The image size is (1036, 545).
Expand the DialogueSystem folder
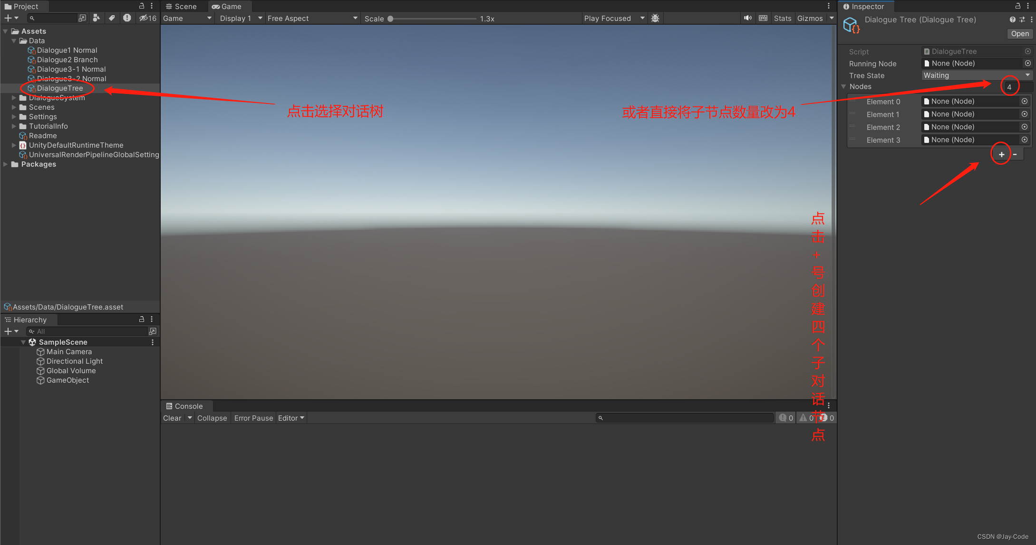(x=14, y=98)
